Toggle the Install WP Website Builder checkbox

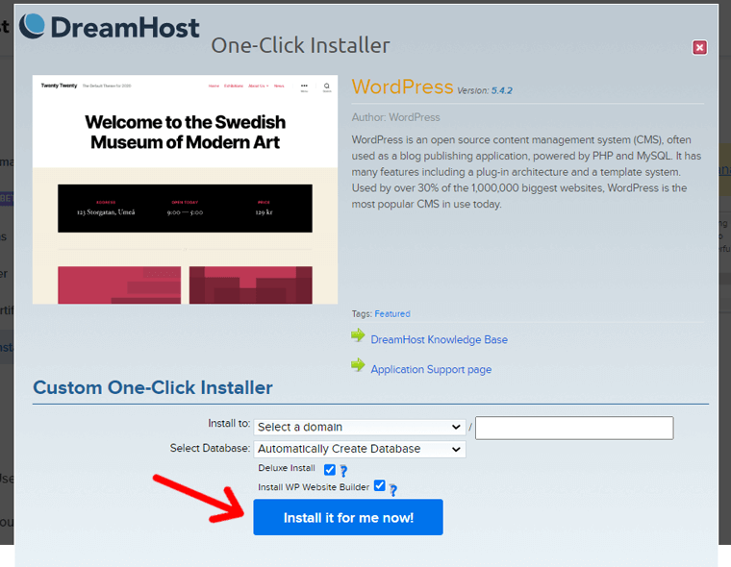[380, 486]
